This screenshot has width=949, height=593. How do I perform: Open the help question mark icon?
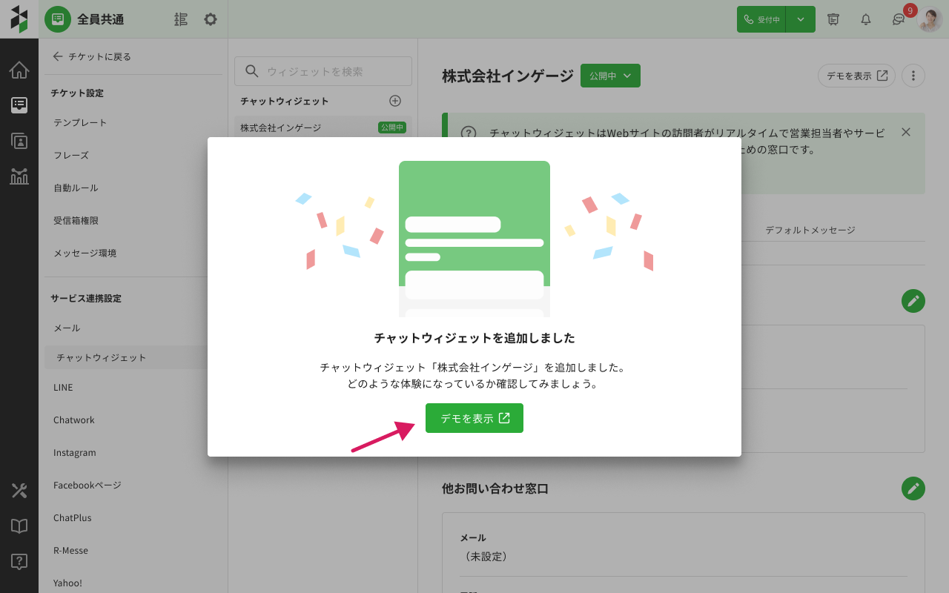[x=19, y=562]
